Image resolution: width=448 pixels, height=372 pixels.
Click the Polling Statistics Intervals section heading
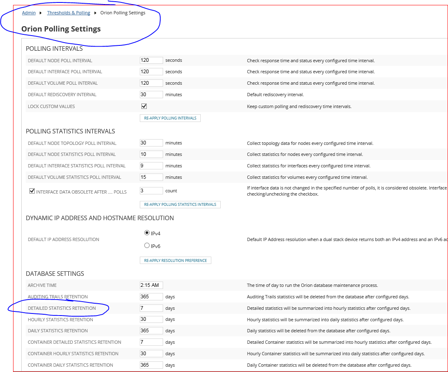pyautogui.click(x=70, y=131)
